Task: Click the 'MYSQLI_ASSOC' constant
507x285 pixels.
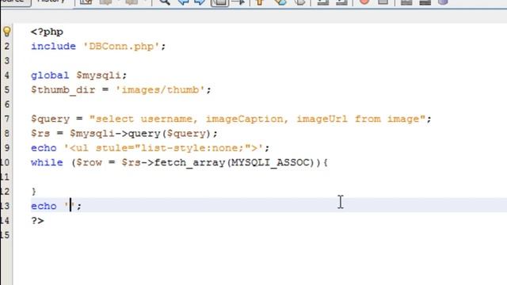Action: coord(270,162)
